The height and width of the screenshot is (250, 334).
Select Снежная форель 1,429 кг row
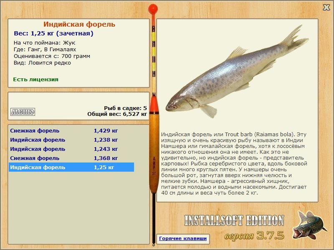click(71, 131)
